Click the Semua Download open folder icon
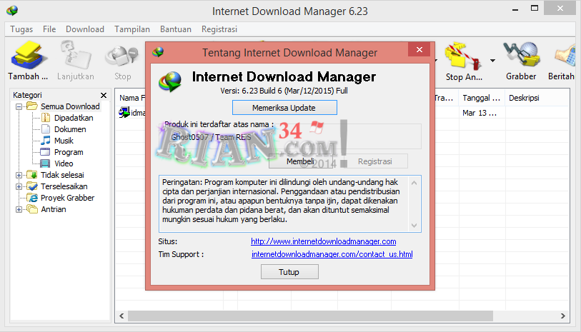The image size is (581, 332). [32, 106]
